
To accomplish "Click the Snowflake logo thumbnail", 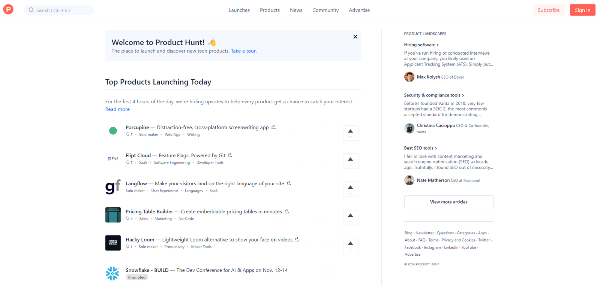I will (112, 274).
